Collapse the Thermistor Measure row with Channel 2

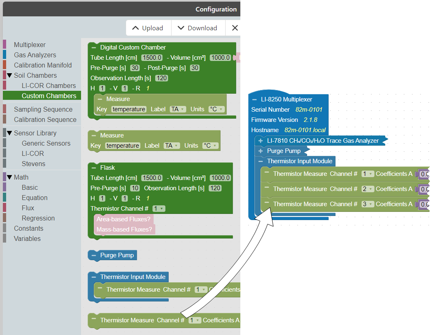pos(267,187)
